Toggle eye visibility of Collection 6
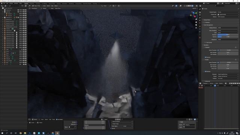This screenshot has height=135, width=240. [x=22, y=18]
